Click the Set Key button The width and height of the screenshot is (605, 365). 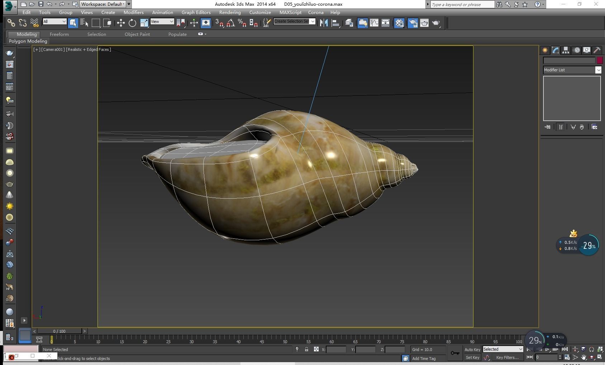click(472, 357)
